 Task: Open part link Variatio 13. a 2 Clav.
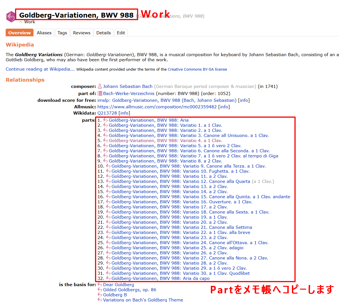click(x=170, y=186)
